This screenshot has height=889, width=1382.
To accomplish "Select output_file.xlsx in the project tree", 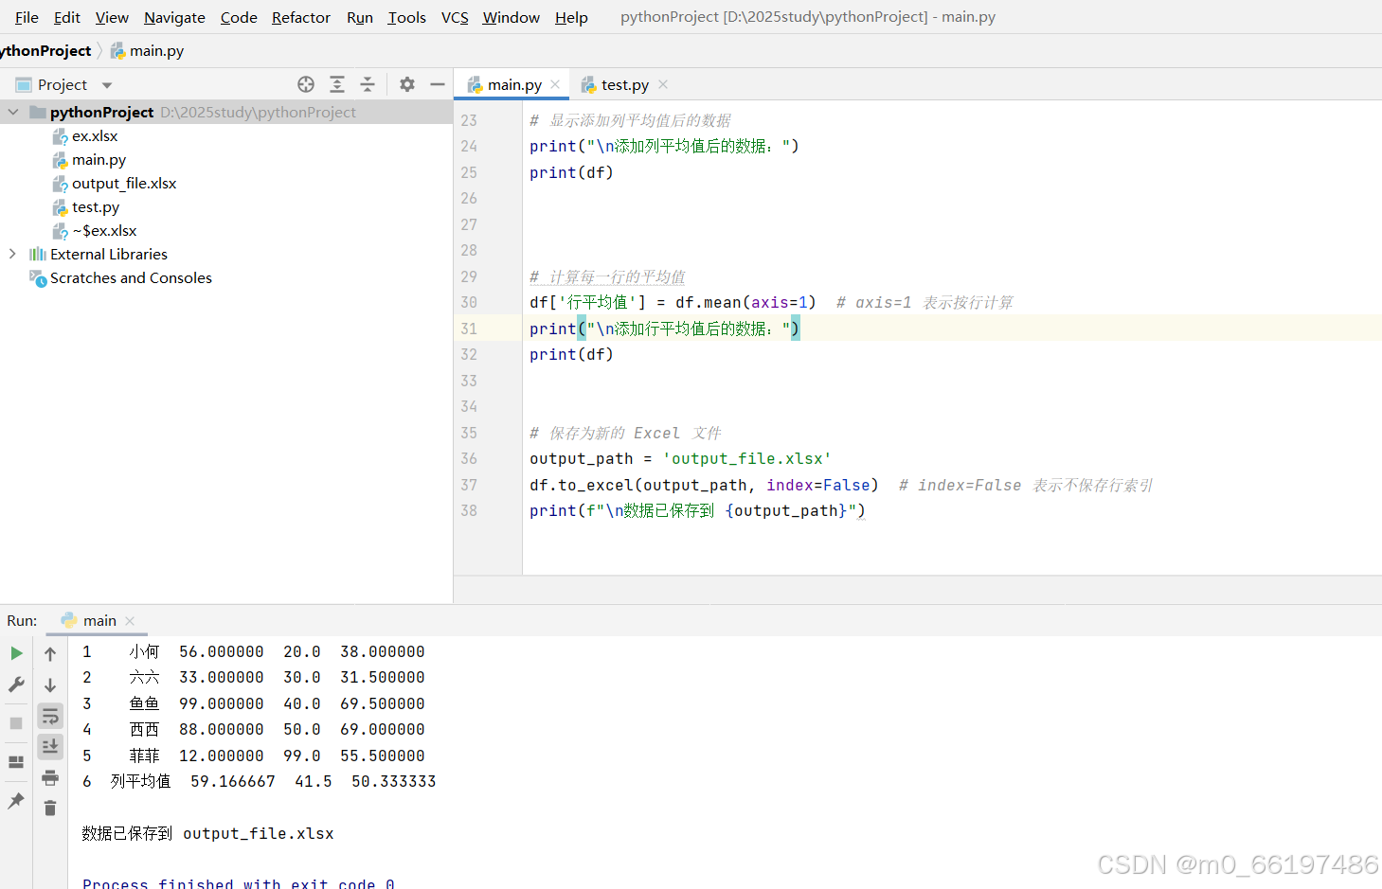I will pyautogui.click(x=124, y=184).
